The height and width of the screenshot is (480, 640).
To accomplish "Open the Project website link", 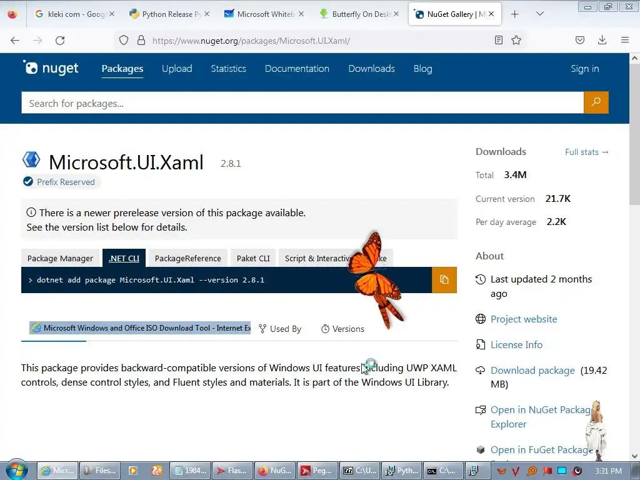I will 524,319.
